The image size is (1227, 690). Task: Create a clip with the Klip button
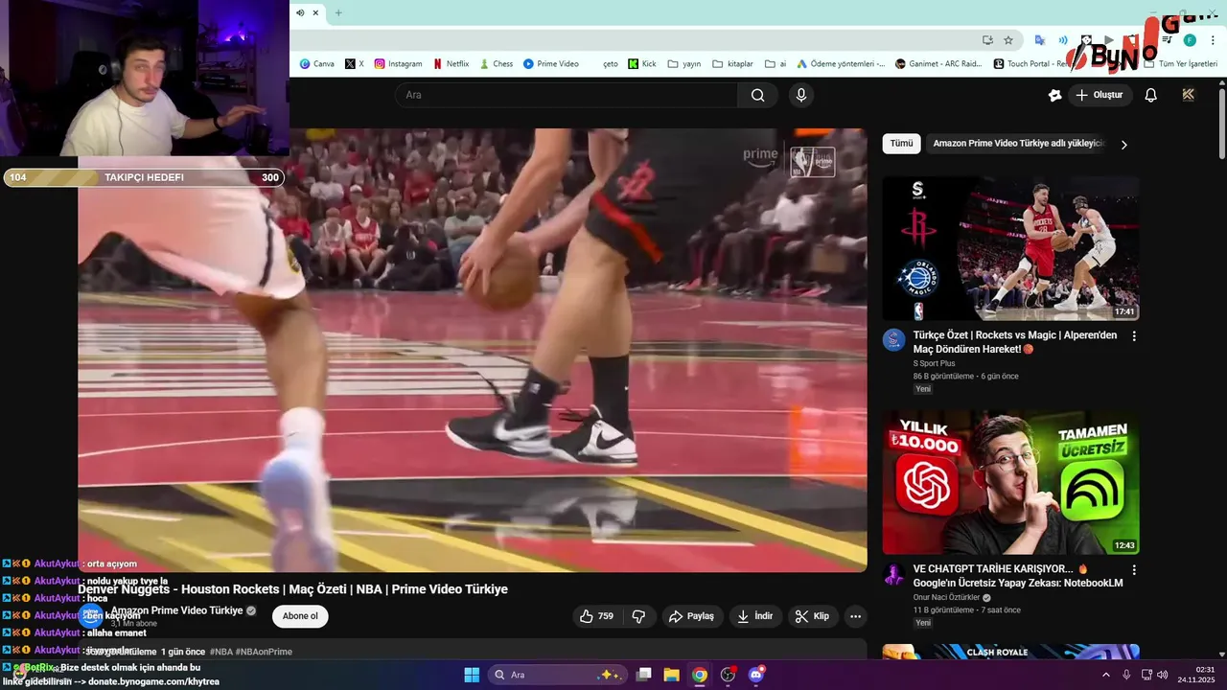[813, 616]
